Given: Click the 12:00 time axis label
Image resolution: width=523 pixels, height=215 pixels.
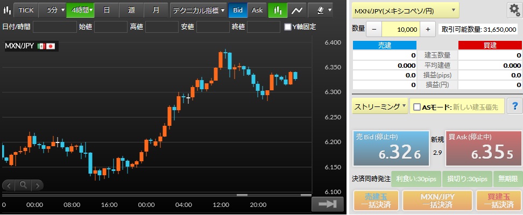Looking at the screenshot, I should [221, 205].
